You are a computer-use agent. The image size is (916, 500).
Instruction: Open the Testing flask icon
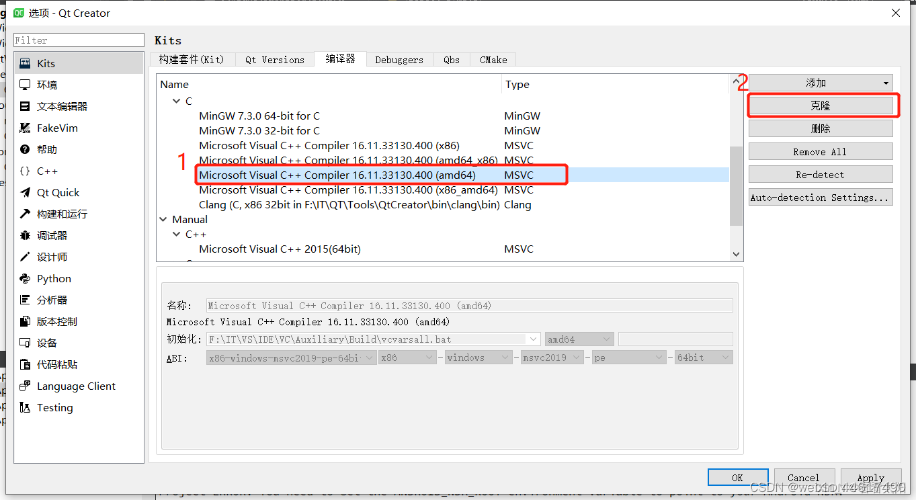pyautogui.click(x=25, y=407)
